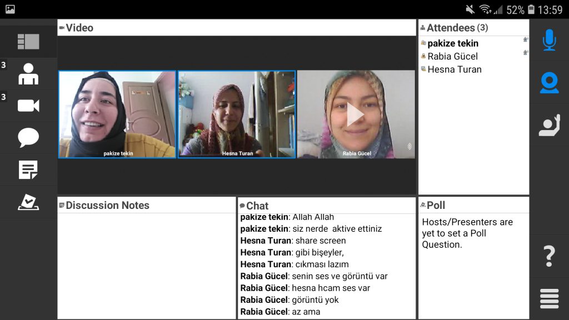The width and height of the screenshot is (569, 320).
Task: Open the video camera sidebar icon
Action: pyautogui.click(x=28, y=106)
